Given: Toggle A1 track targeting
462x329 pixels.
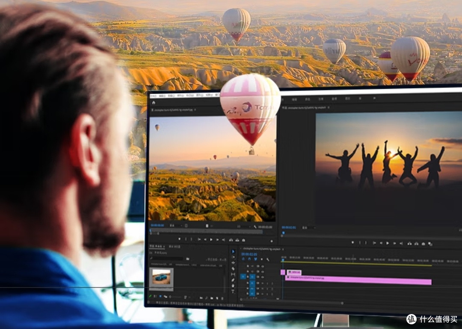Looking at the screenshot, I should point(252,283).
